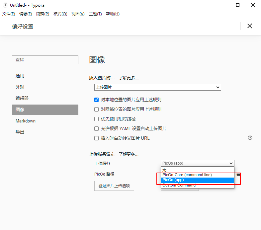Go to the 外观 settings section
The image size is (261, 230).
pyautogui.click(x=20, y=87)
